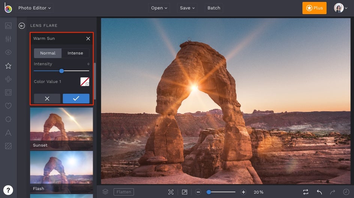Image resolution: width=354 pixels, height=198 pixels.
Task: Zoom out with the minus button
Action: click(198, 192)
